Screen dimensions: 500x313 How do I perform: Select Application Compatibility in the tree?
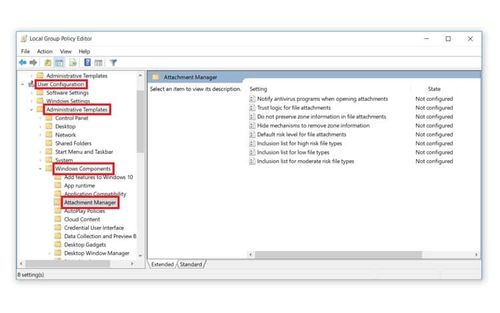[95, 194]
